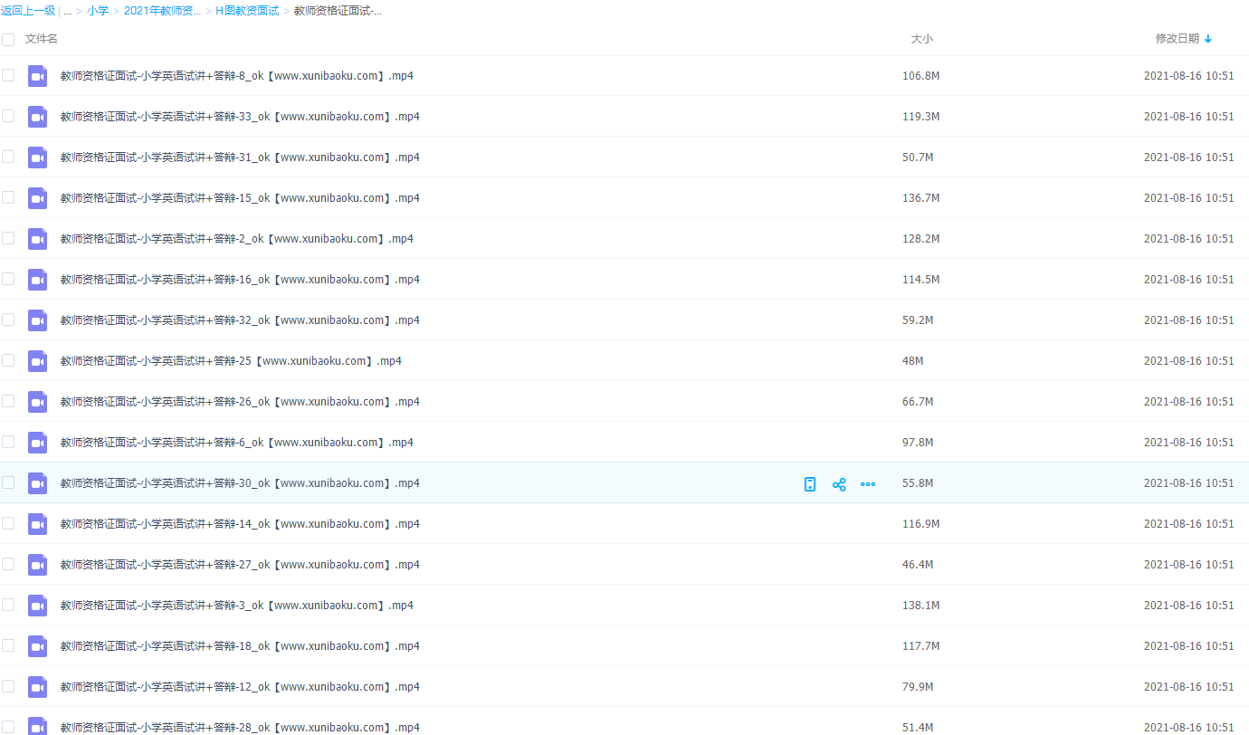Expand the collapsed '...' breadcrumb path
Image resolution: width=1249 pixels, height=735 pixels.
67,11
